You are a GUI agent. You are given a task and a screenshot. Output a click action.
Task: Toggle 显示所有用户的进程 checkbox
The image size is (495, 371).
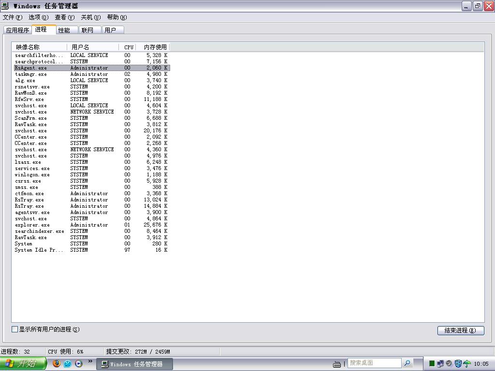point(15,329)
